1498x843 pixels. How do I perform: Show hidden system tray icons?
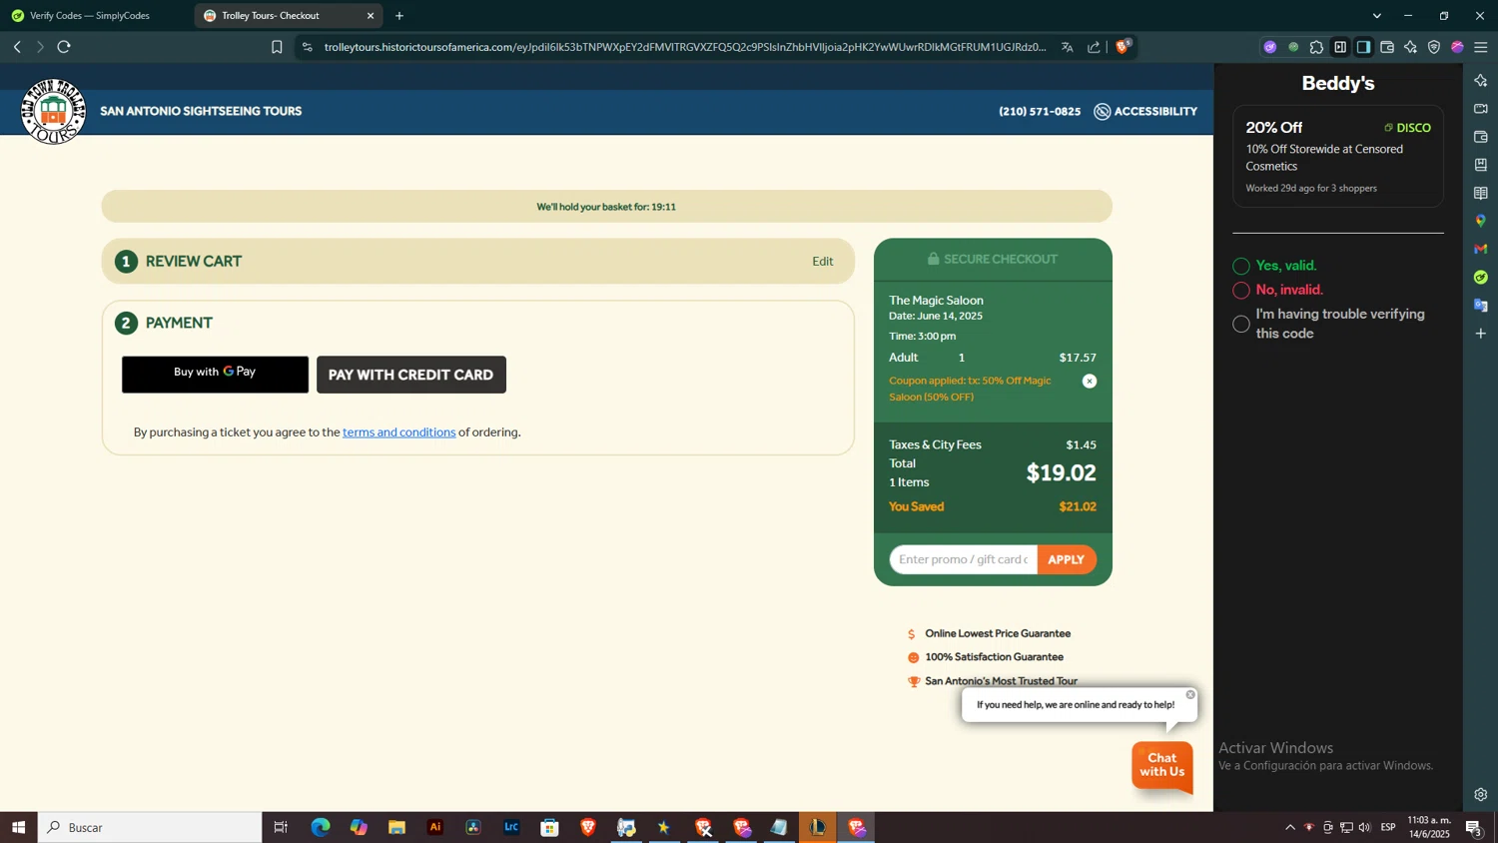[x=1289, y=827]
